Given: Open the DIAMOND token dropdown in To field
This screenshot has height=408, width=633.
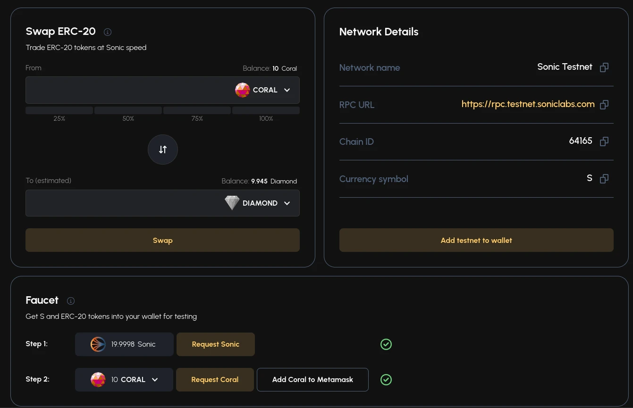Looking at the screenshot, I should click(x=258, y=203).
